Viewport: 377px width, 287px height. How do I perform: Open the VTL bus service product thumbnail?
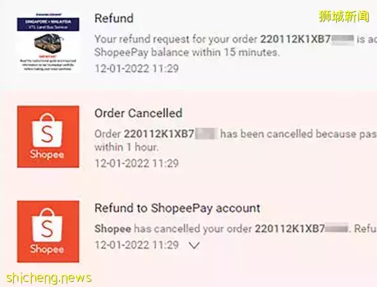point(48,41)
